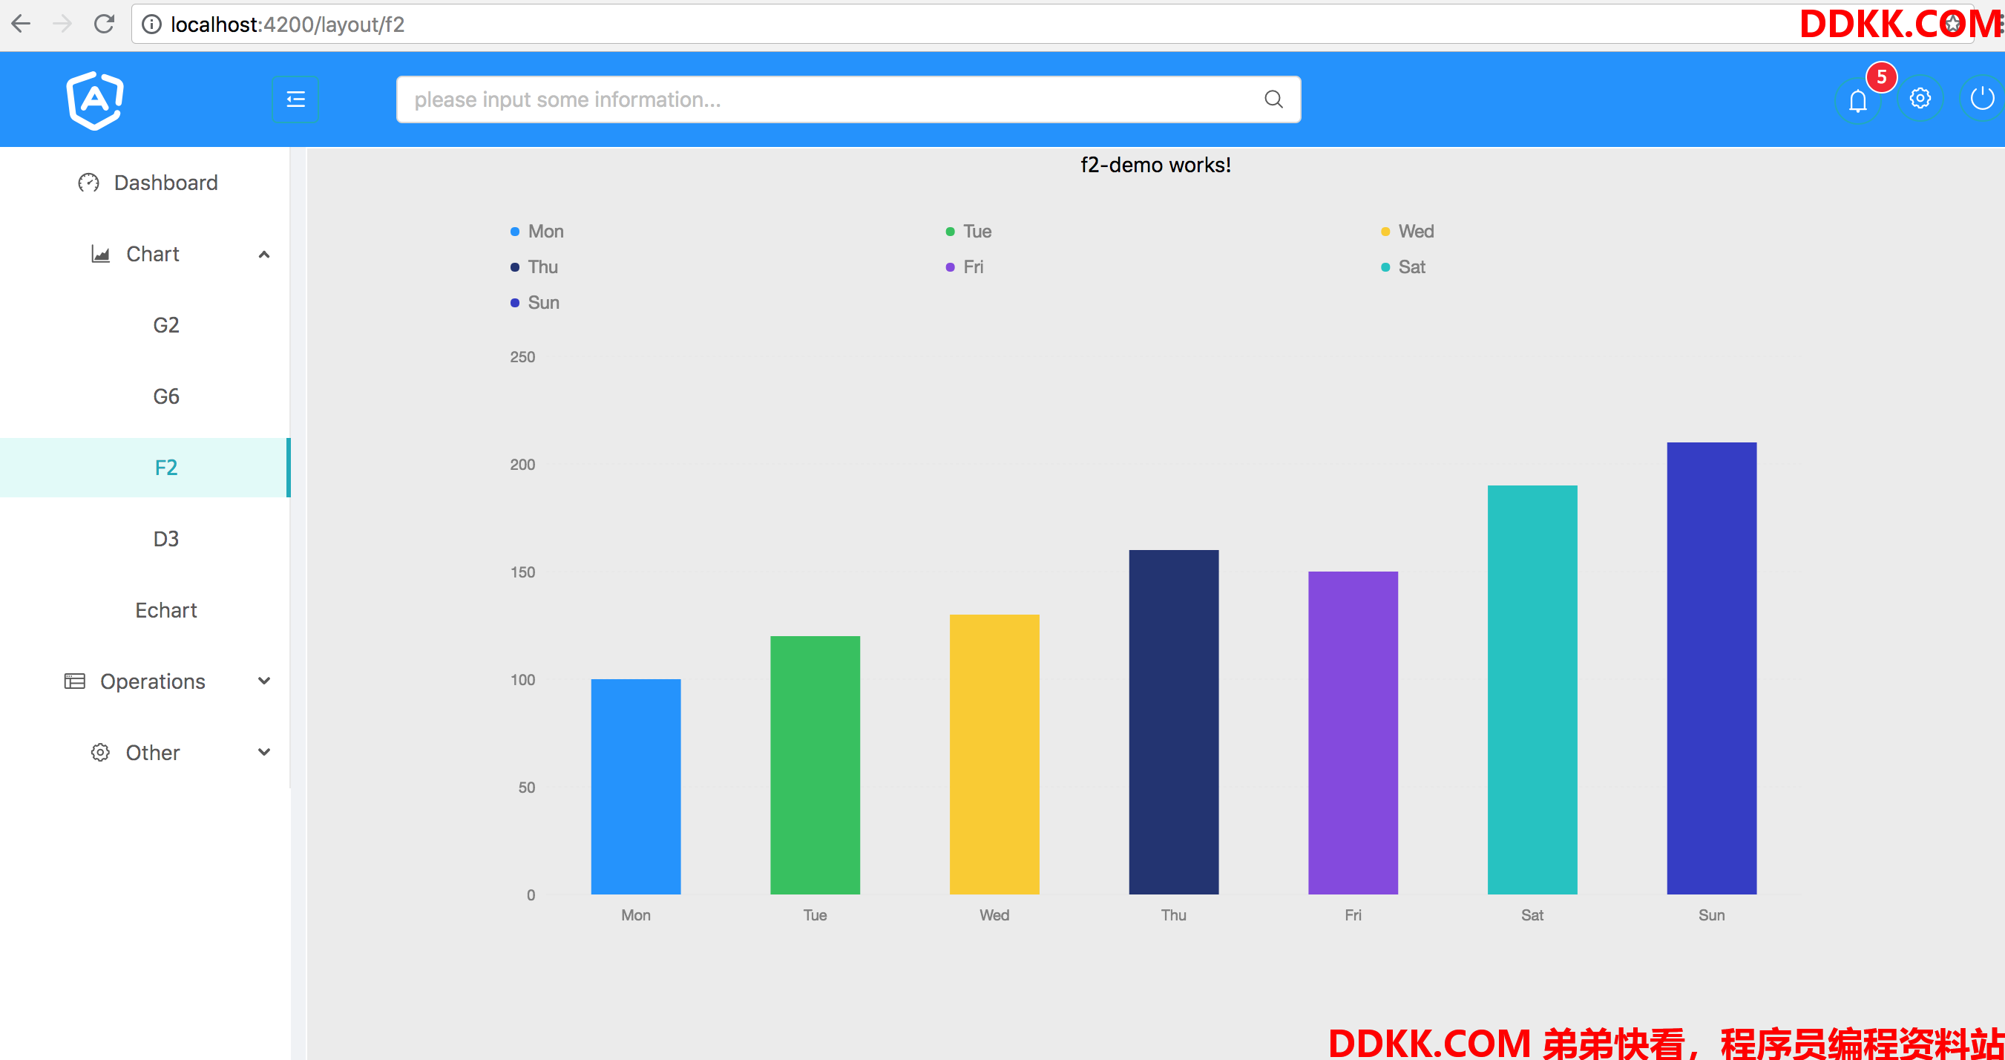The height and width of the screenshot is (1060, 2005).
Task: Click the search input field
Action: tap(848, 99)
